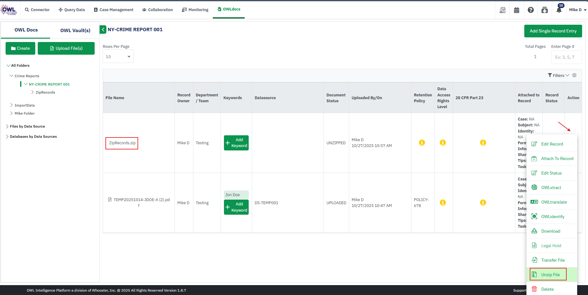Click Data Access Rights info icon for ZipRecords.zip
The image size is (588, 295).
click(443, 143)
